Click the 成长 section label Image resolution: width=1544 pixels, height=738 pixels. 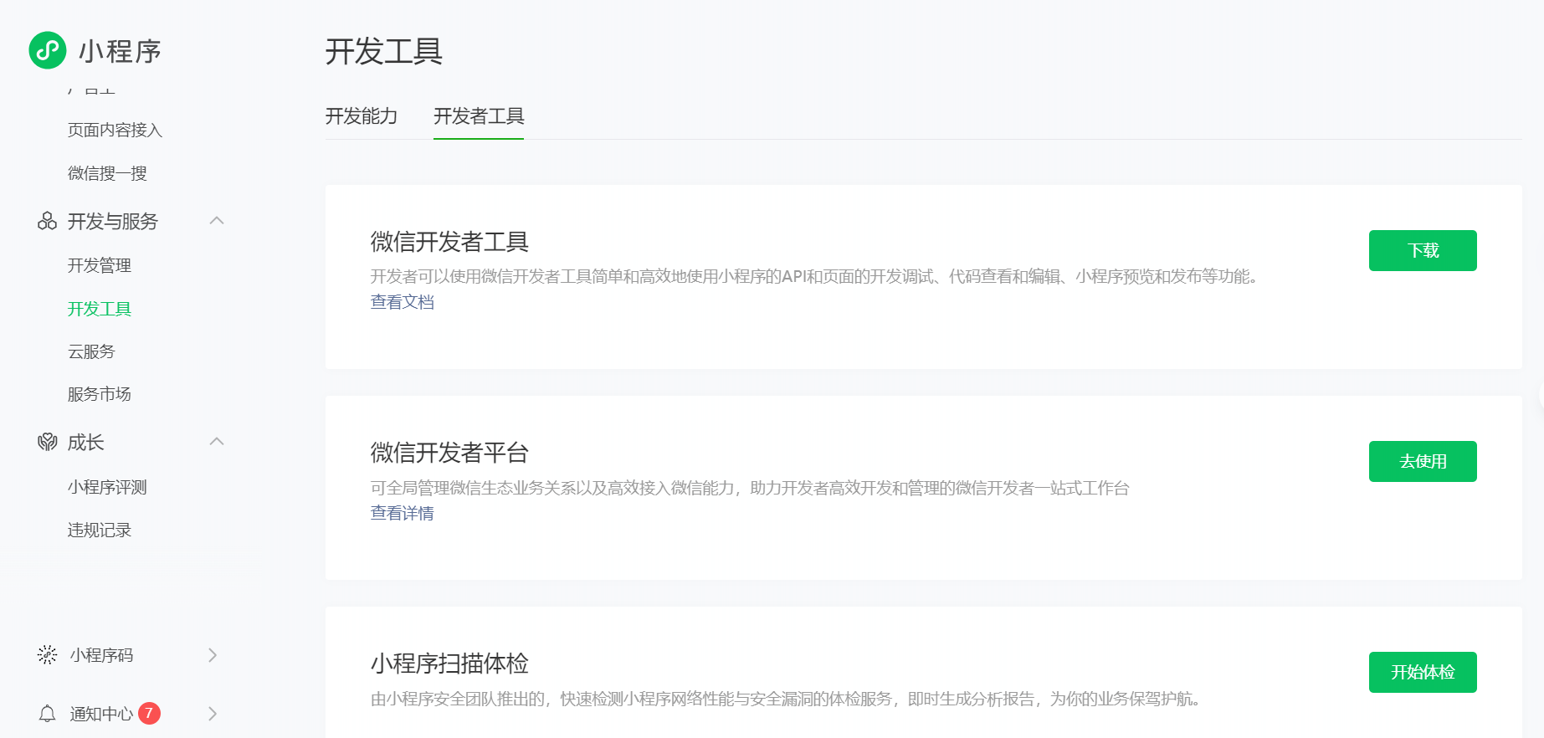tap(86, 442)
